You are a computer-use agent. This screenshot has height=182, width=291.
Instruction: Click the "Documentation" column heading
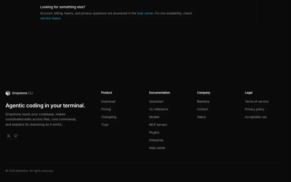(x=159, y=93)
